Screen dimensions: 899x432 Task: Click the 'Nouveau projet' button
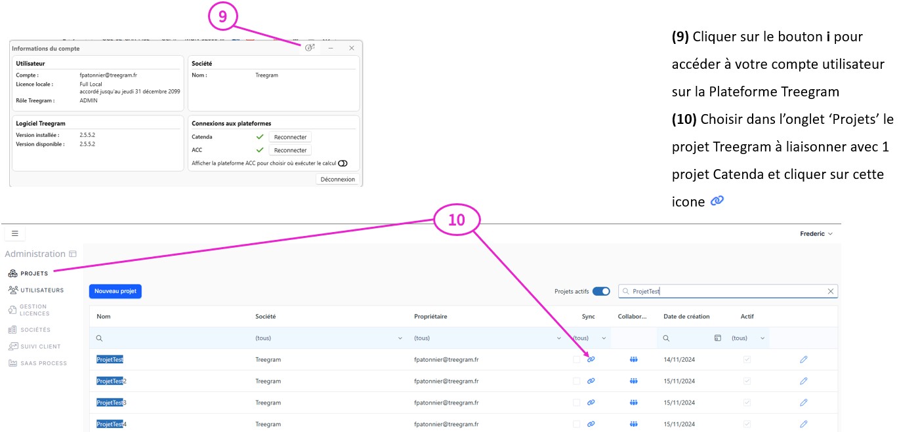(x=115, y=291)
